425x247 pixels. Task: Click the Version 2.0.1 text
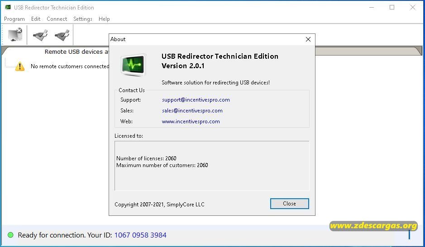(183, 66)
